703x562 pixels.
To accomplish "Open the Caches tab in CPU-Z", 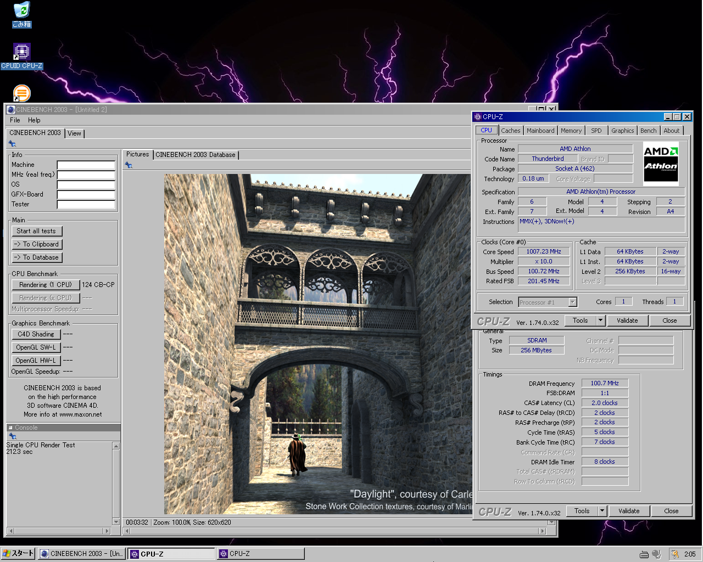I will [x=511, y=131].
